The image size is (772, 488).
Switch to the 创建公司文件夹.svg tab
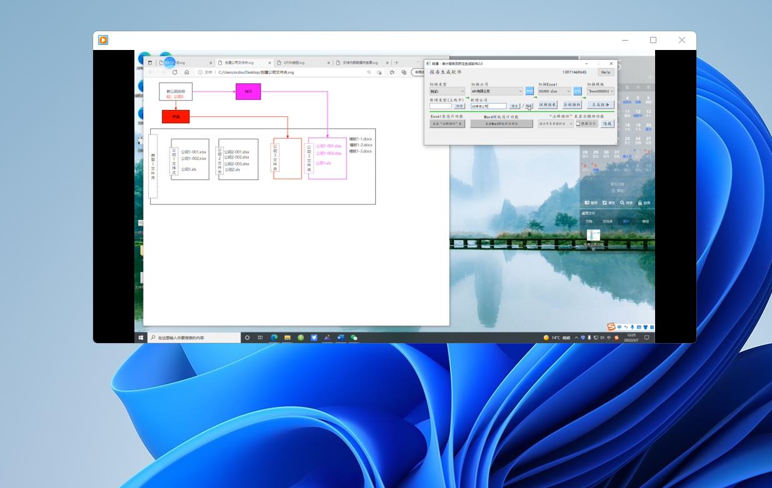(x=241, y=62)
